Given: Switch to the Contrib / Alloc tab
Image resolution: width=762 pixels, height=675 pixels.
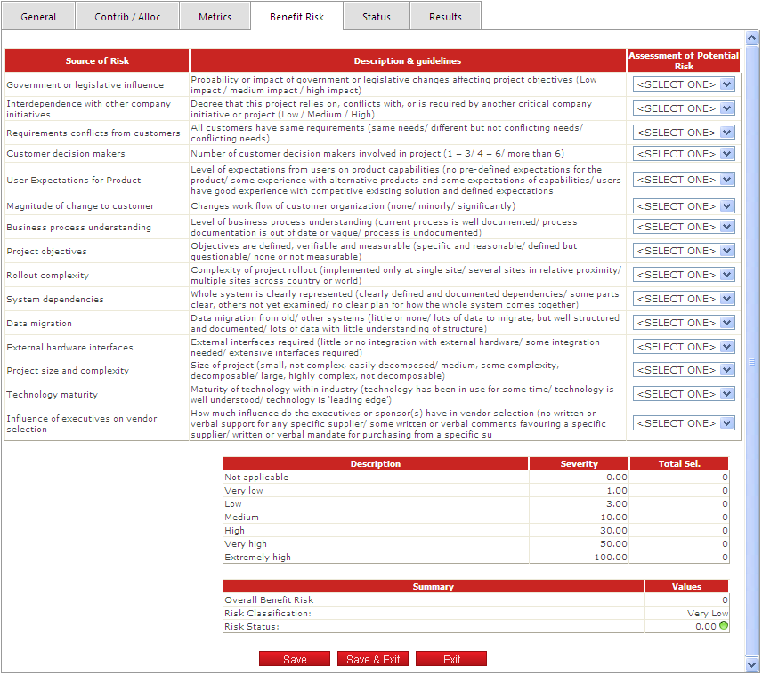Looking at the screenshot, I should (126, 17).
